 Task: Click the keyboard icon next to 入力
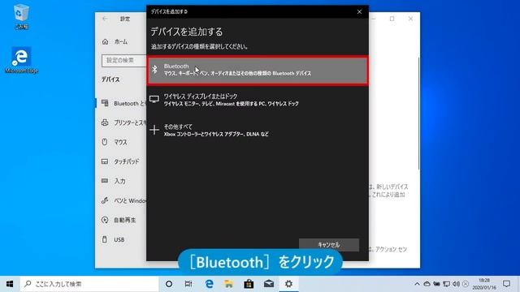click(x=105, y=181)
